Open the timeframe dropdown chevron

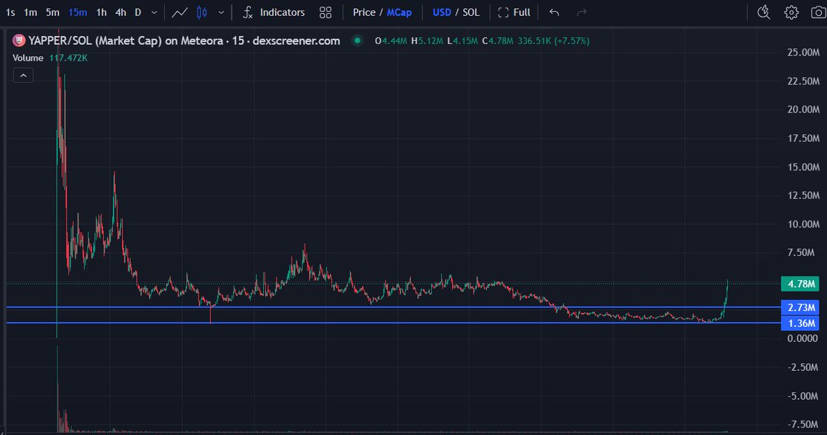coord(154,12)
